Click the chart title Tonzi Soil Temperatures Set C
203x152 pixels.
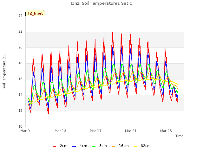[101, 3]
